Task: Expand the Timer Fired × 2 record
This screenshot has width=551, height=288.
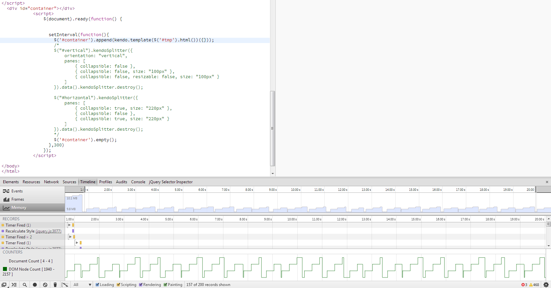Action: click(x=70, y=237)
